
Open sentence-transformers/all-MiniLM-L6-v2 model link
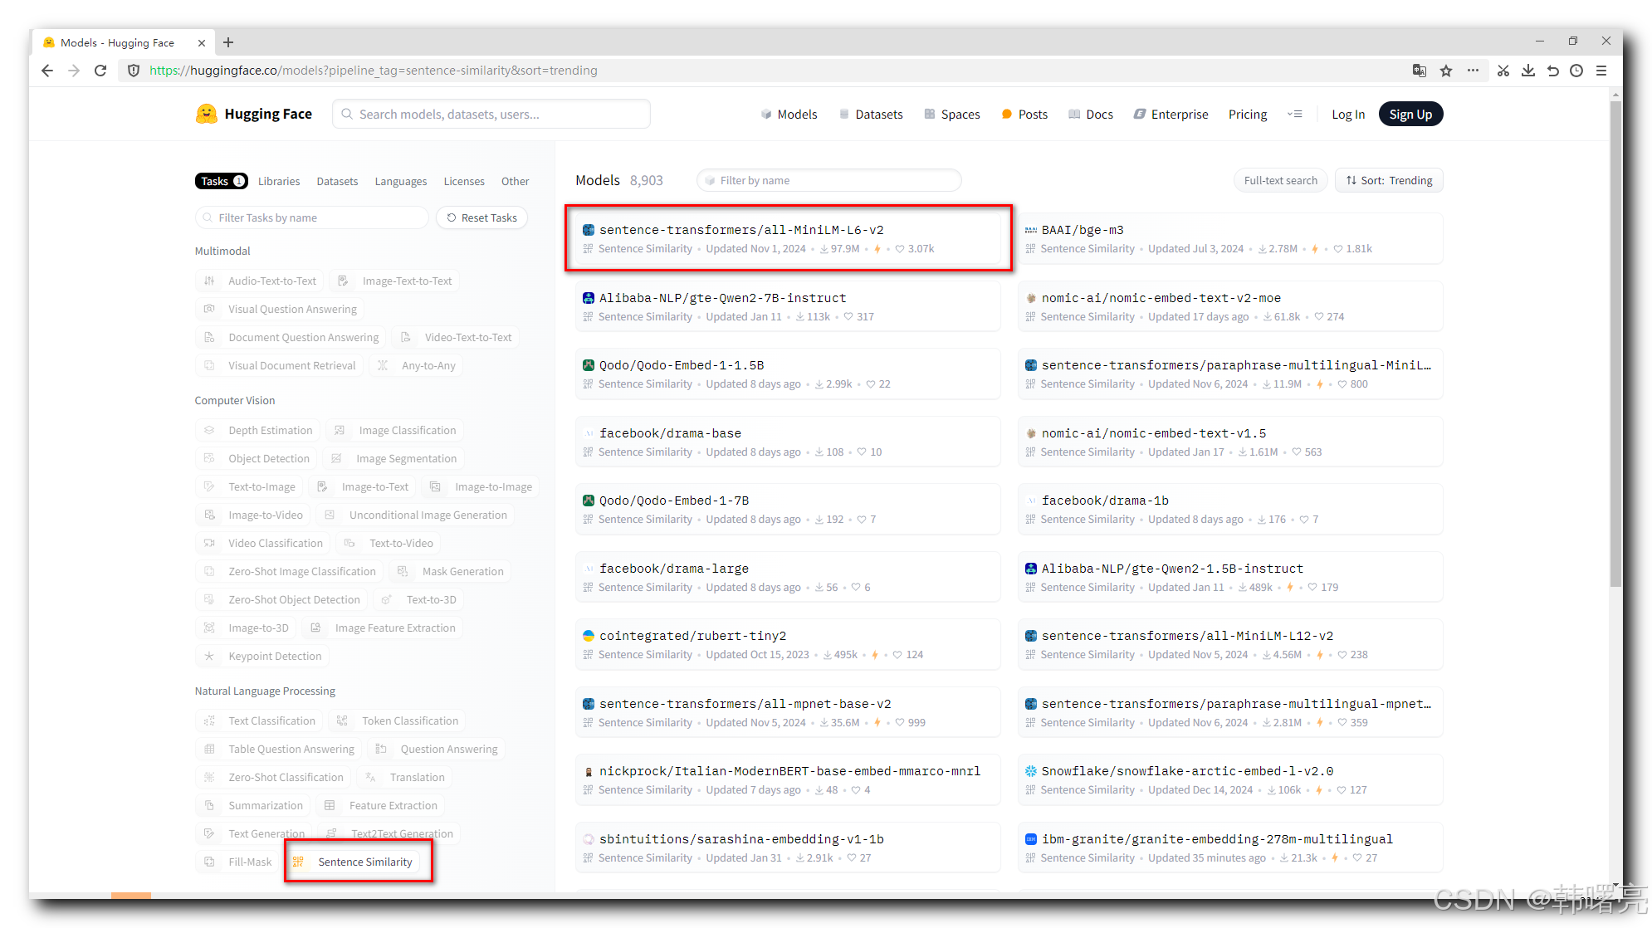coord(740,230)
